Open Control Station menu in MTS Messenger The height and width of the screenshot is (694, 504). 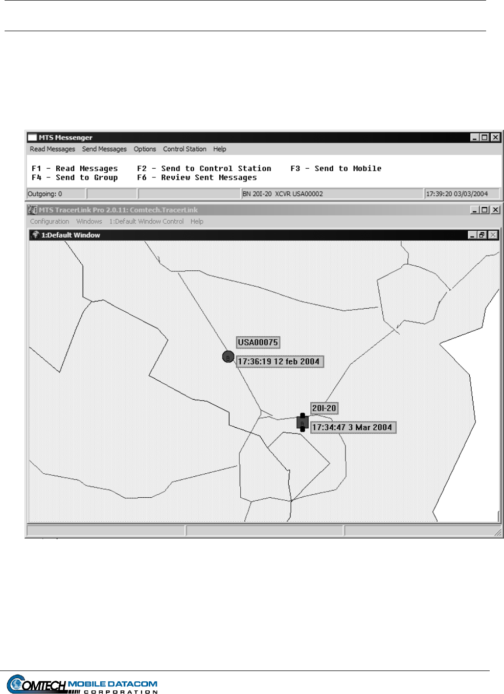[x=185, y=149]
